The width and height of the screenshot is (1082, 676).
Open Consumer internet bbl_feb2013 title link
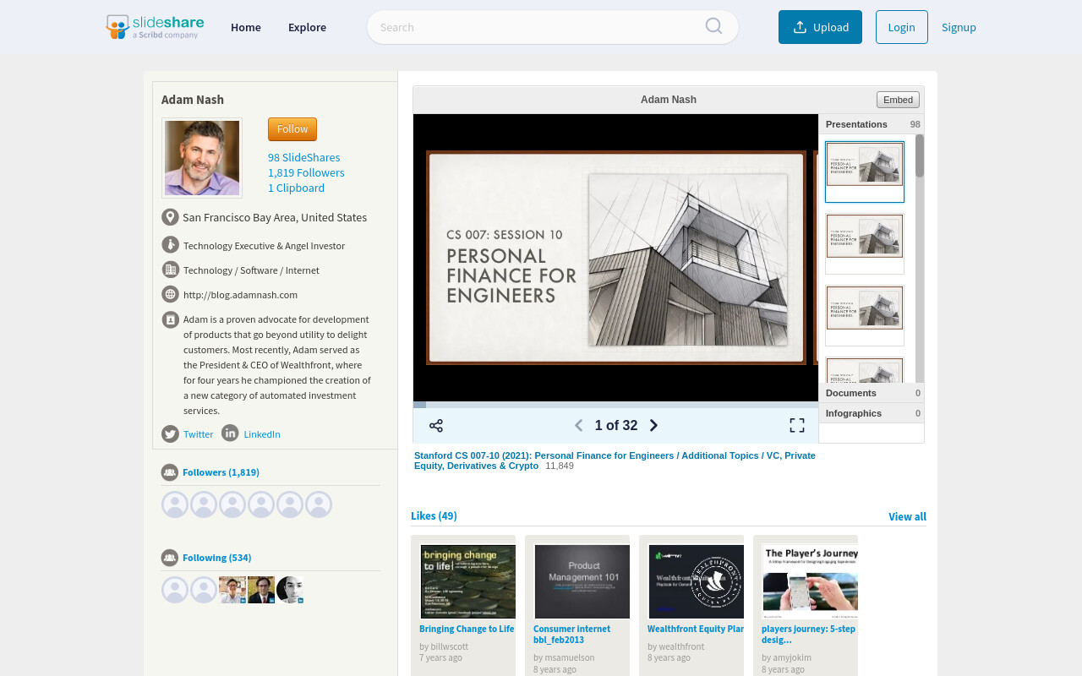coord(571,635)
